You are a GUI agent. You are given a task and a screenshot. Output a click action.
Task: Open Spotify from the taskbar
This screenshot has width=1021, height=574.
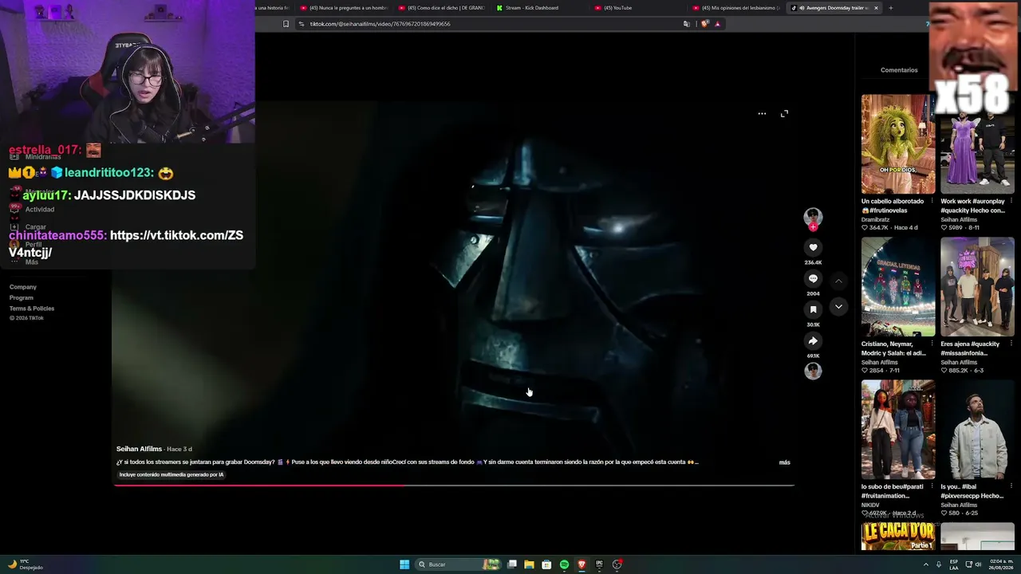coord(564,564)
